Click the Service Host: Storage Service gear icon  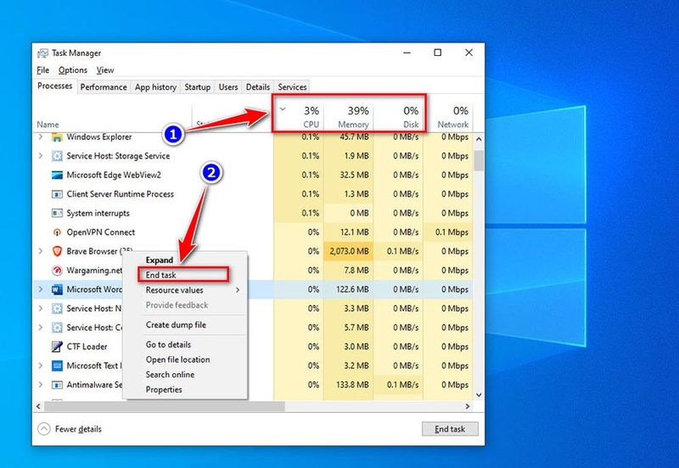pos(57,156)
